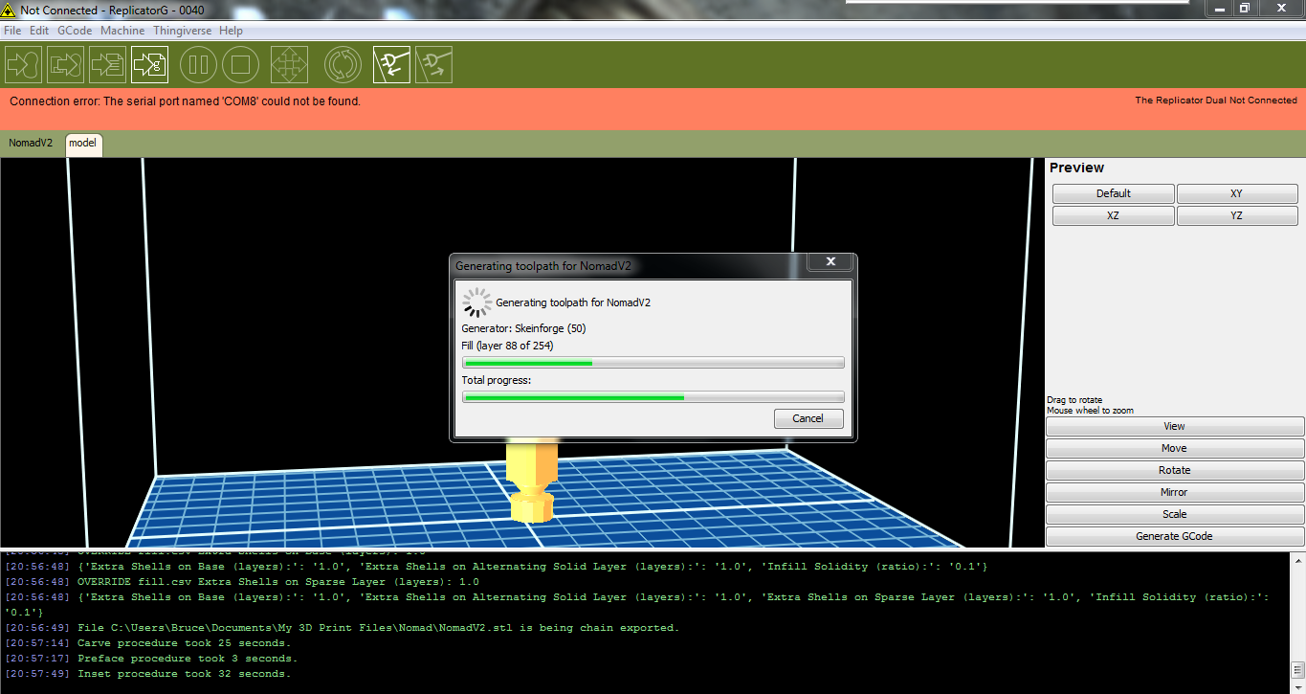Image resolution: width=1306 pixels, height=694 pixels.
Task: Disconnect from the machine via plug icon
Action: pyautogui.click(x=433, y=65)
